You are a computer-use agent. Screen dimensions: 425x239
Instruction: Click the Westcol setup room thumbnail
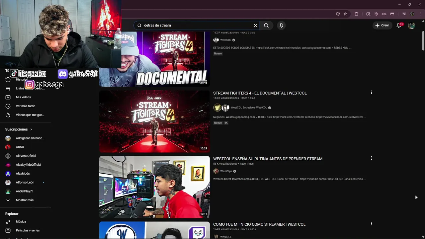coord(154,187)
